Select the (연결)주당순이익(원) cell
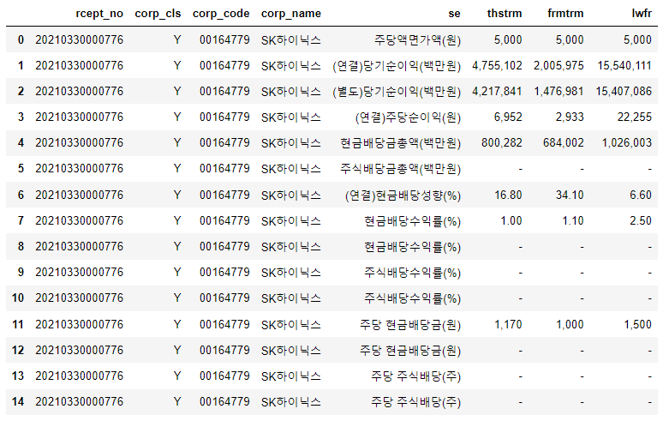The image size is (663, 421). pos(408,117)
